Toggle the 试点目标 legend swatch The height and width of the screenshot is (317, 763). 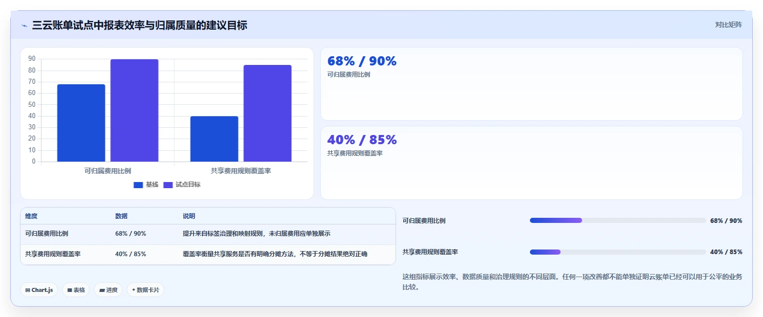[x=168, y=185]
